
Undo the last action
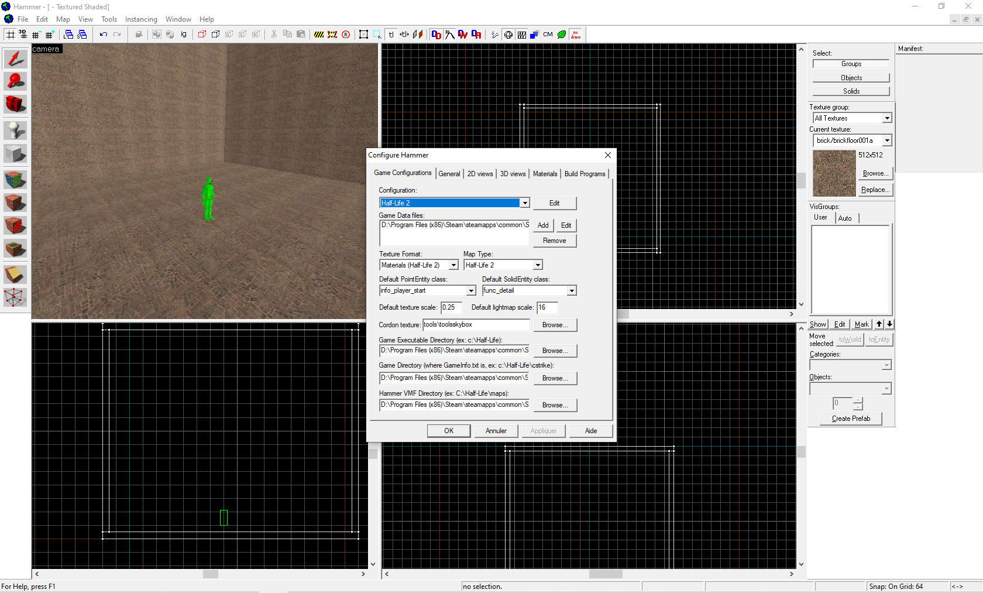[x=104, y=35]
